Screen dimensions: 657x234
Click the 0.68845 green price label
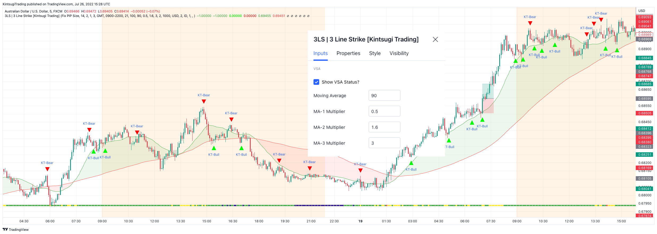(645, 58)
